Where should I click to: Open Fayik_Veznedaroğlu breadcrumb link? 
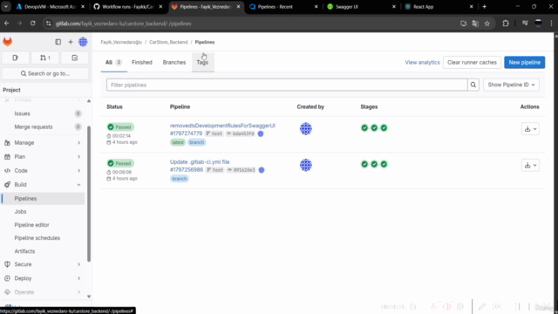[x=121, y=42]
